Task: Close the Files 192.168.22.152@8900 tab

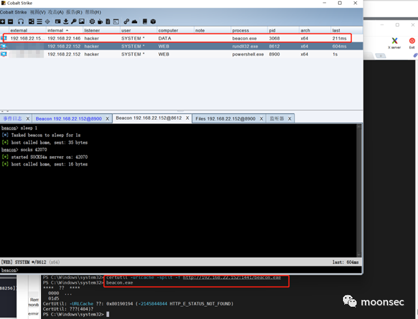Action: coord(261,119)
